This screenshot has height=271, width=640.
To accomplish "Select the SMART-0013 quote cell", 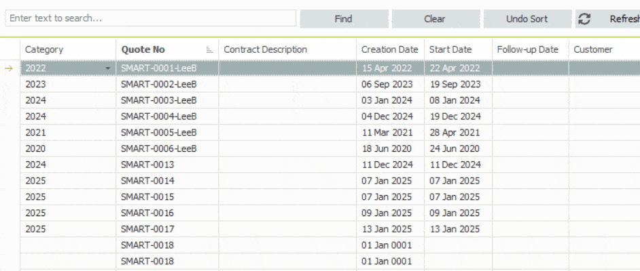I will click(147, 165).
